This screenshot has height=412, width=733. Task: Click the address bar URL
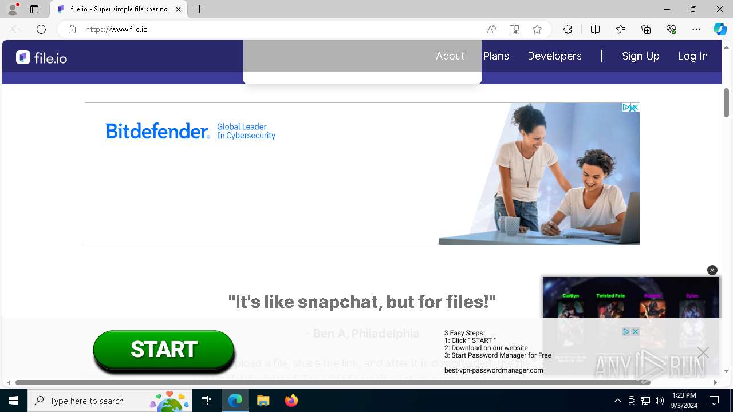point(116,29)
